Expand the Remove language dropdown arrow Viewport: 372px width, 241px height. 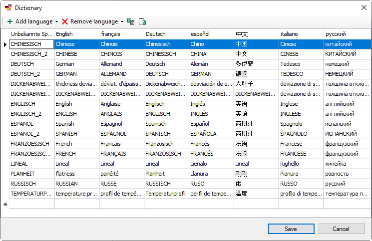point(122,22)
